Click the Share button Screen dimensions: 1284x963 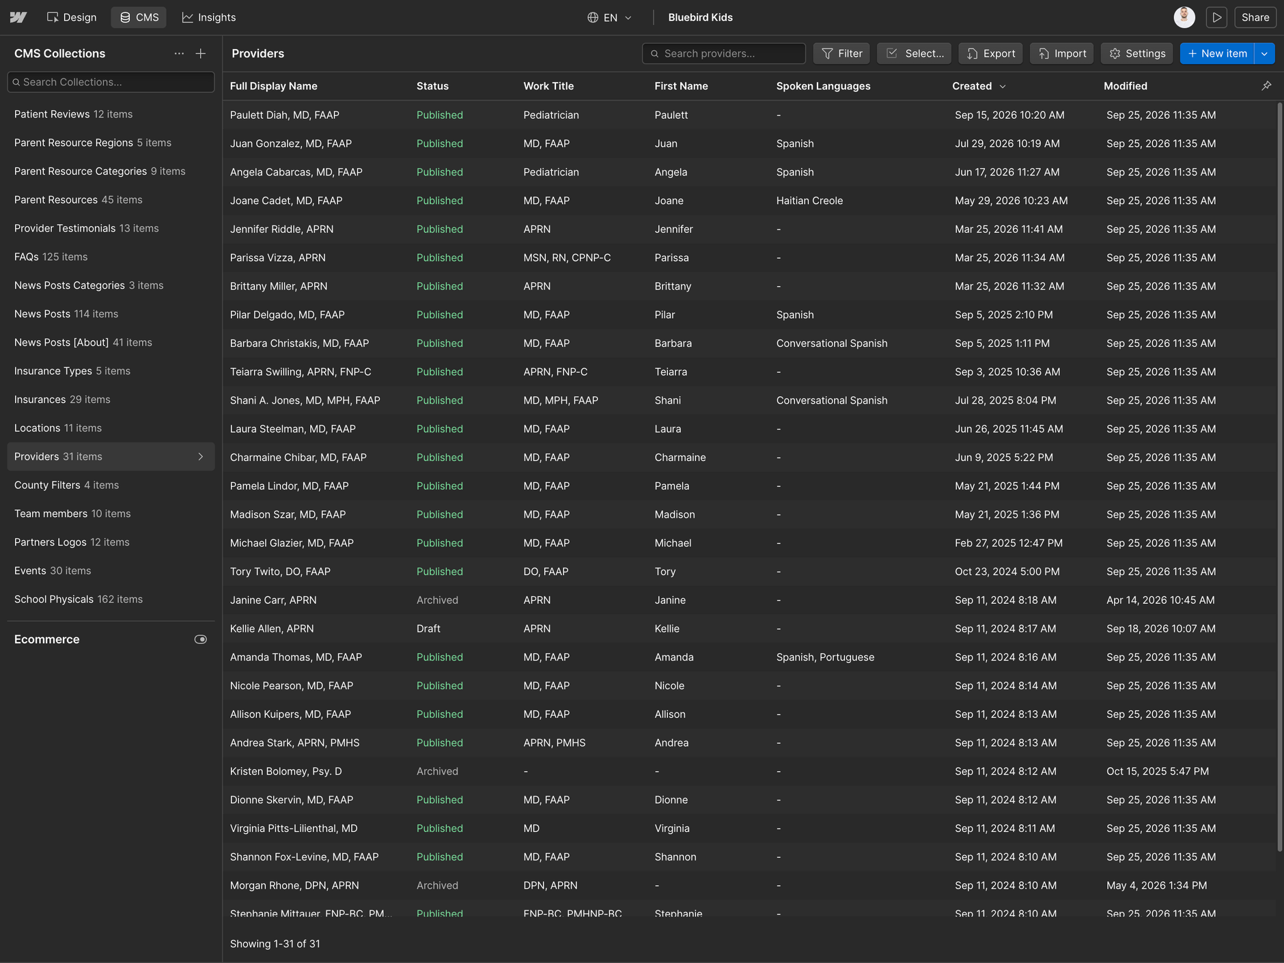click(x=1255, y=17)
